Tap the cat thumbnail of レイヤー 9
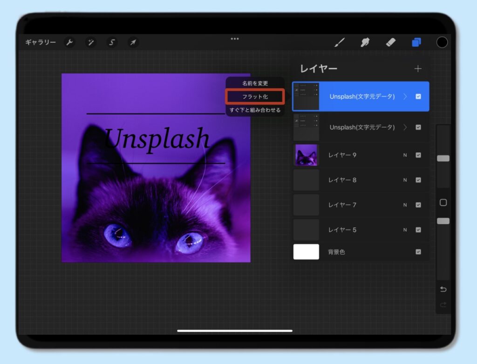This screenshot has height=364, width=477. pyautogui.click(x=306, y=155)
